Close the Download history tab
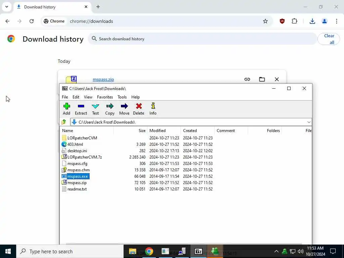 coord(86,7)
